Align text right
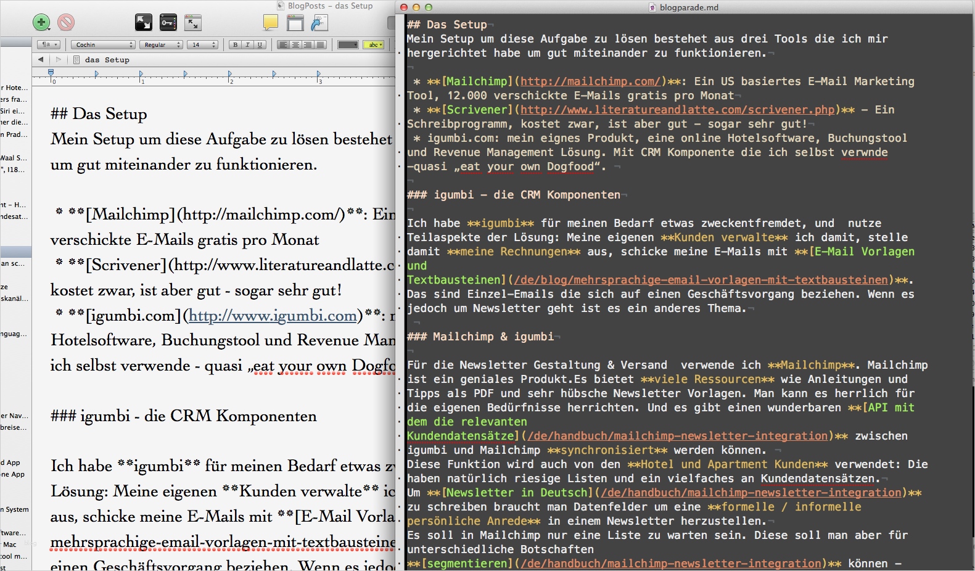Image resolution: width=975 pixels, height=571 pixels. click(x=308, y=45)
